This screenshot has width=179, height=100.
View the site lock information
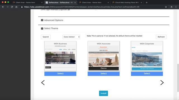22,7
